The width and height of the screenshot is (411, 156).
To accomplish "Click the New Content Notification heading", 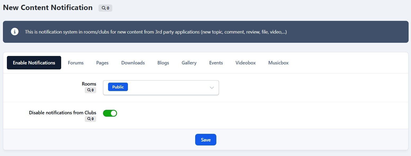I will coord(48,8).
